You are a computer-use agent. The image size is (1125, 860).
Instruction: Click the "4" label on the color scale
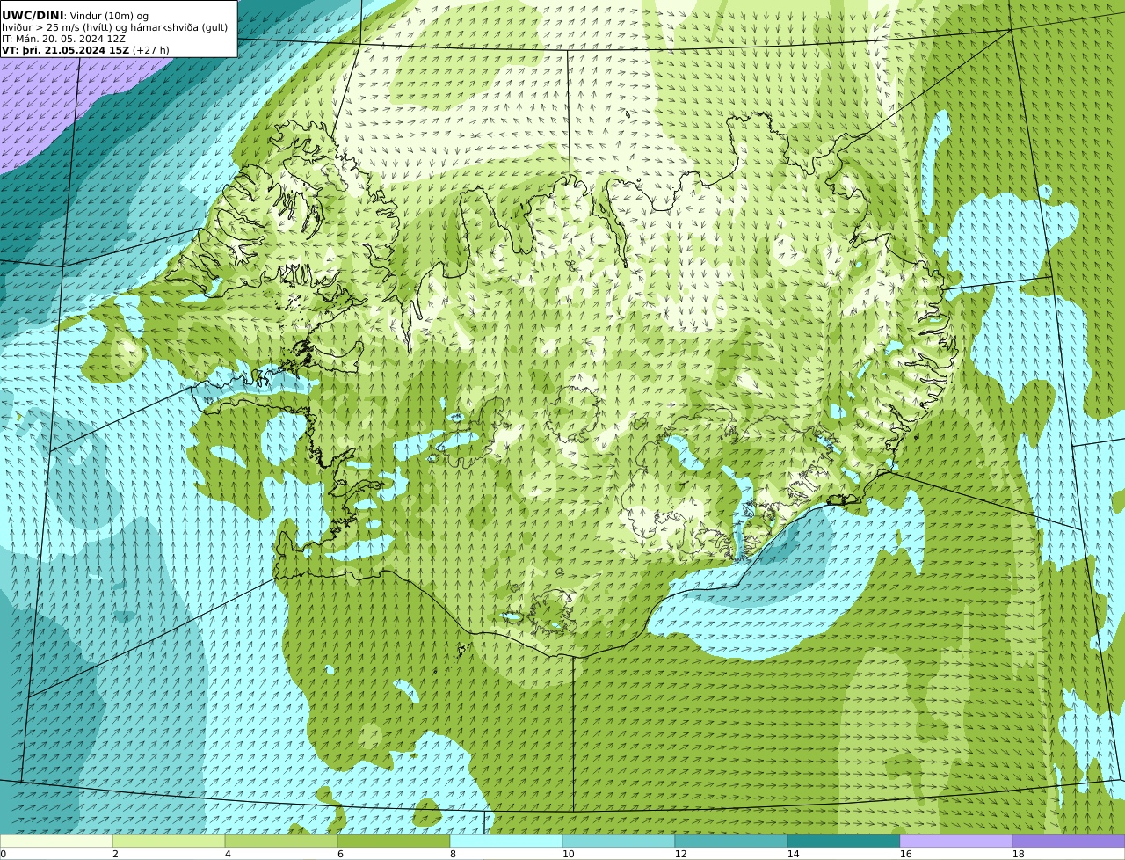click(228, 854)
